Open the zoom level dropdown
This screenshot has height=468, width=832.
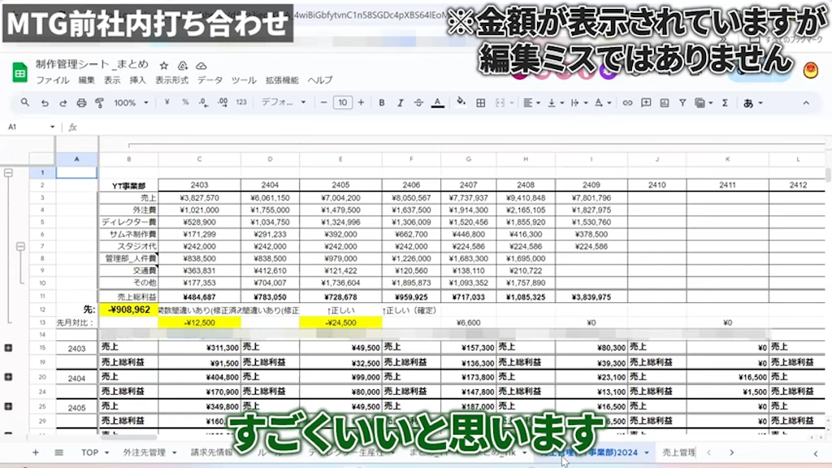128,103
